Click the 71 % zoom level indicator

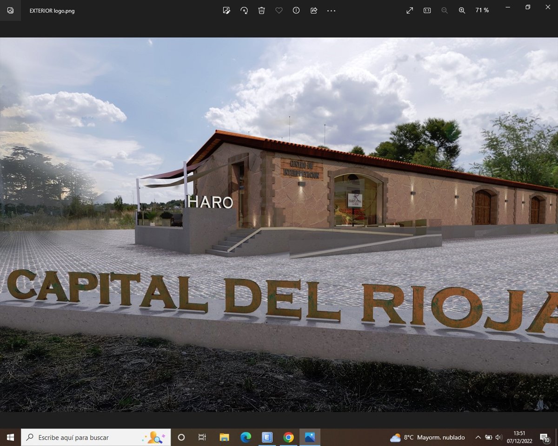pyautogui.click(x=482, y=10)
